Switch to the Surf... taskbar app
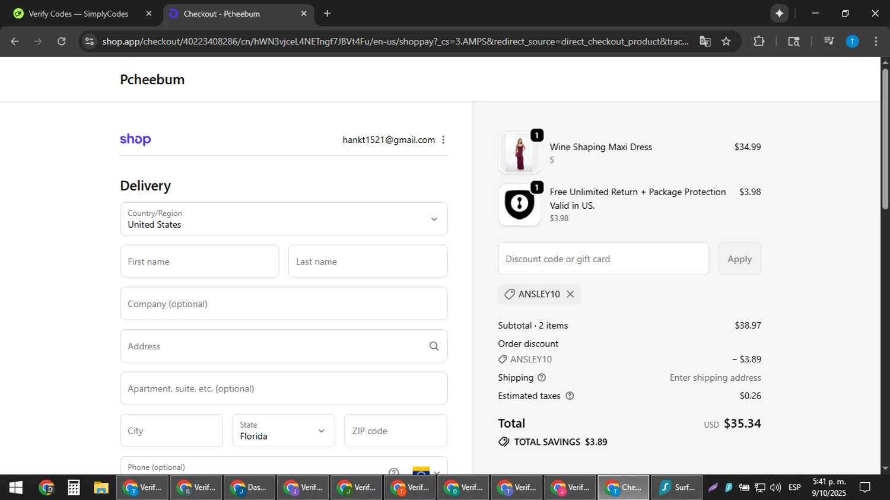This screenshot has height=500, width=890. (x=676, y=488)
